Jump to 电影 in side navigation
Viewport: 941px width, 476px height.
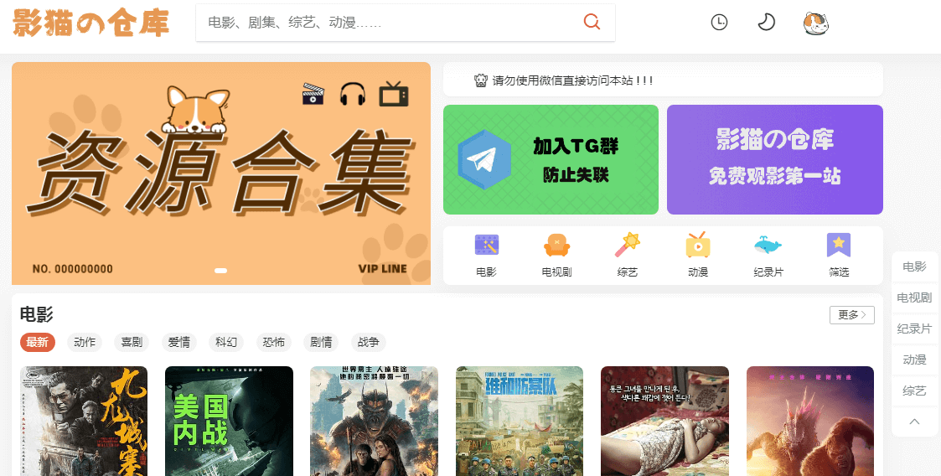coord(914,266)
